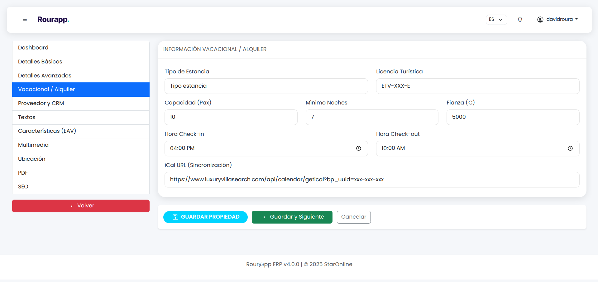Open PDF section in sidebar
The height and width of the screenshot is (282, 598).
[81, 173]
